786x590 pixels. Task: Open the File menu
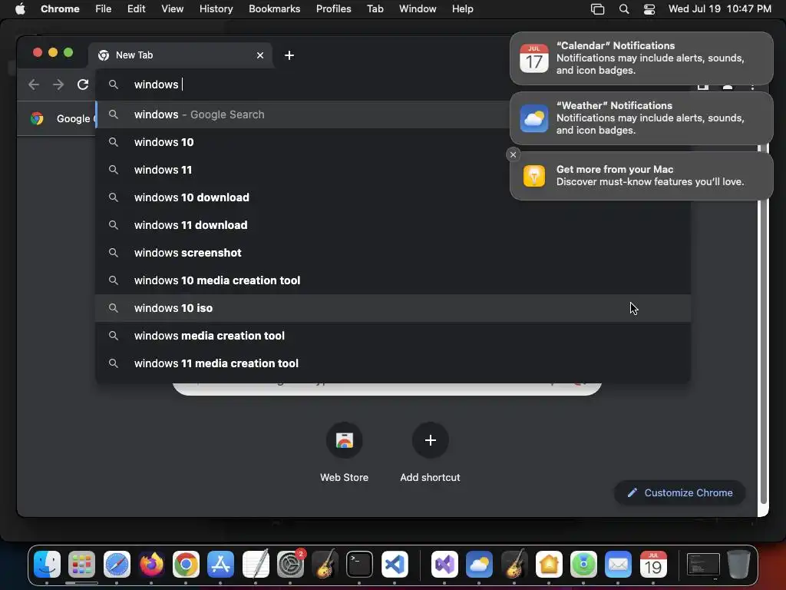pyautogui.click(x=104, y=9)
